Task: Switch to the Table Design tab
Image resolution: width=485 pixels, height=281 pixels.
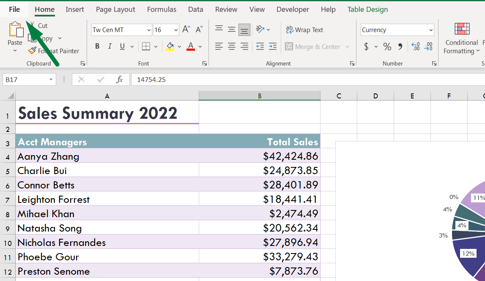Action: click(367, 9)
